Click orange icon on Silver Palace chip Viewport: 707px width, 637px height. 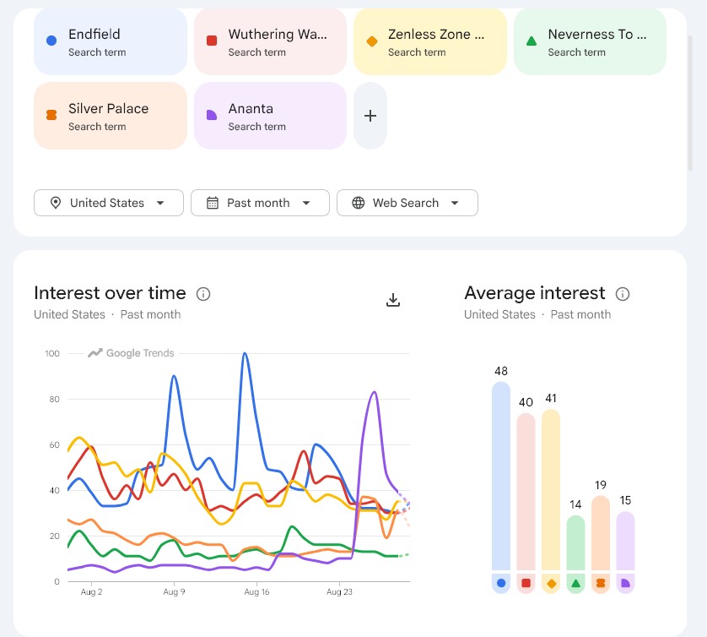click(x=51, y=115)
